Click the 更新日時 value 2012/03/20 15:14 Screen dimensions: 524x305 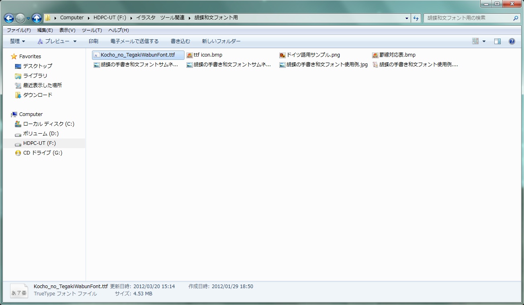point(154,287)
